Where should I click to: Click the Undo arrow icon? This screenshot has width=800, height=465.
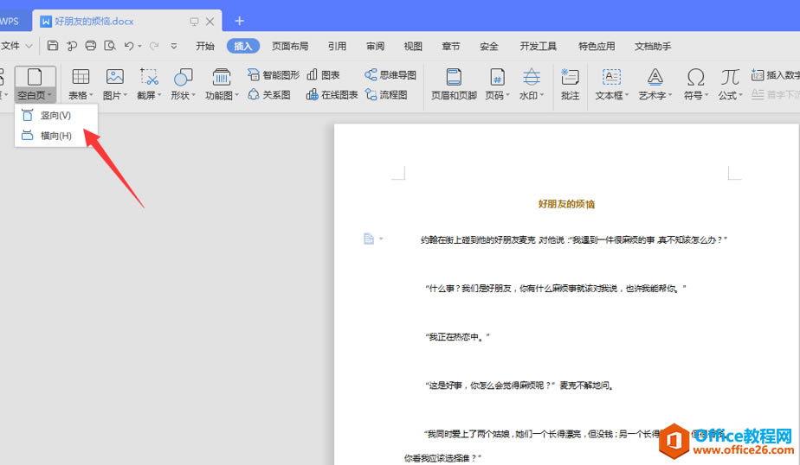(x=129, y=46)
